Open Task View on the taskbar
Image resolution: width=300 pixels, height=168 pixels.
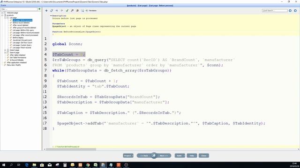(19, 165)
